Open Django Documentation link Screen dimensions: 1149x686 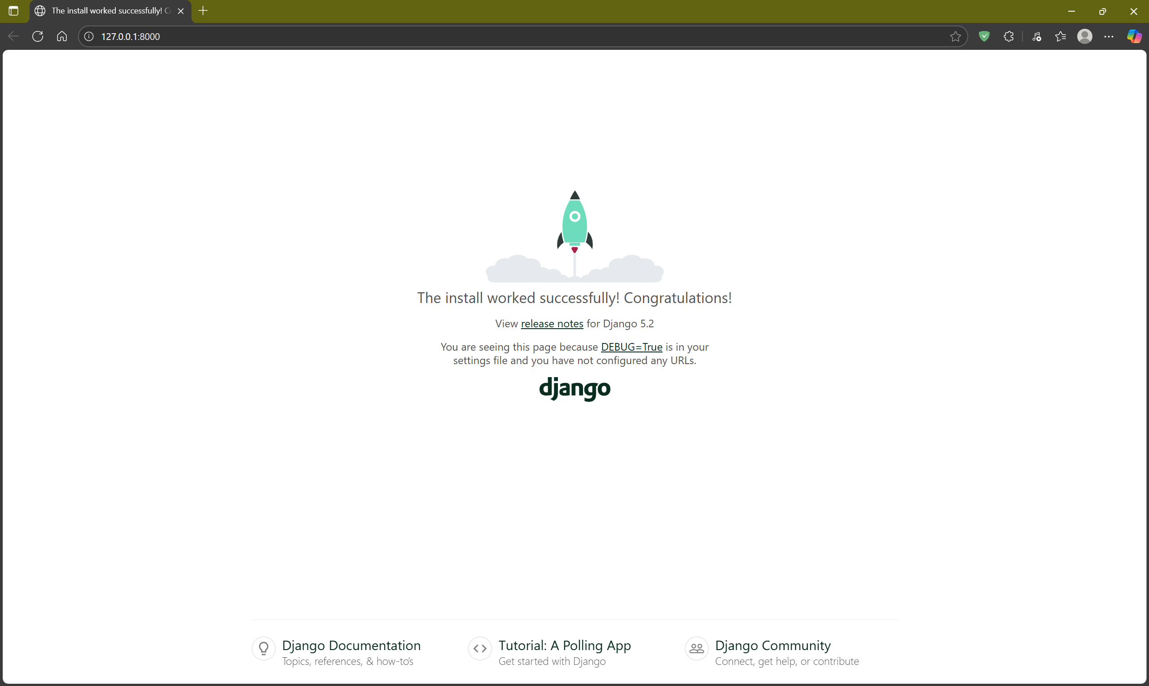[351, 645]
